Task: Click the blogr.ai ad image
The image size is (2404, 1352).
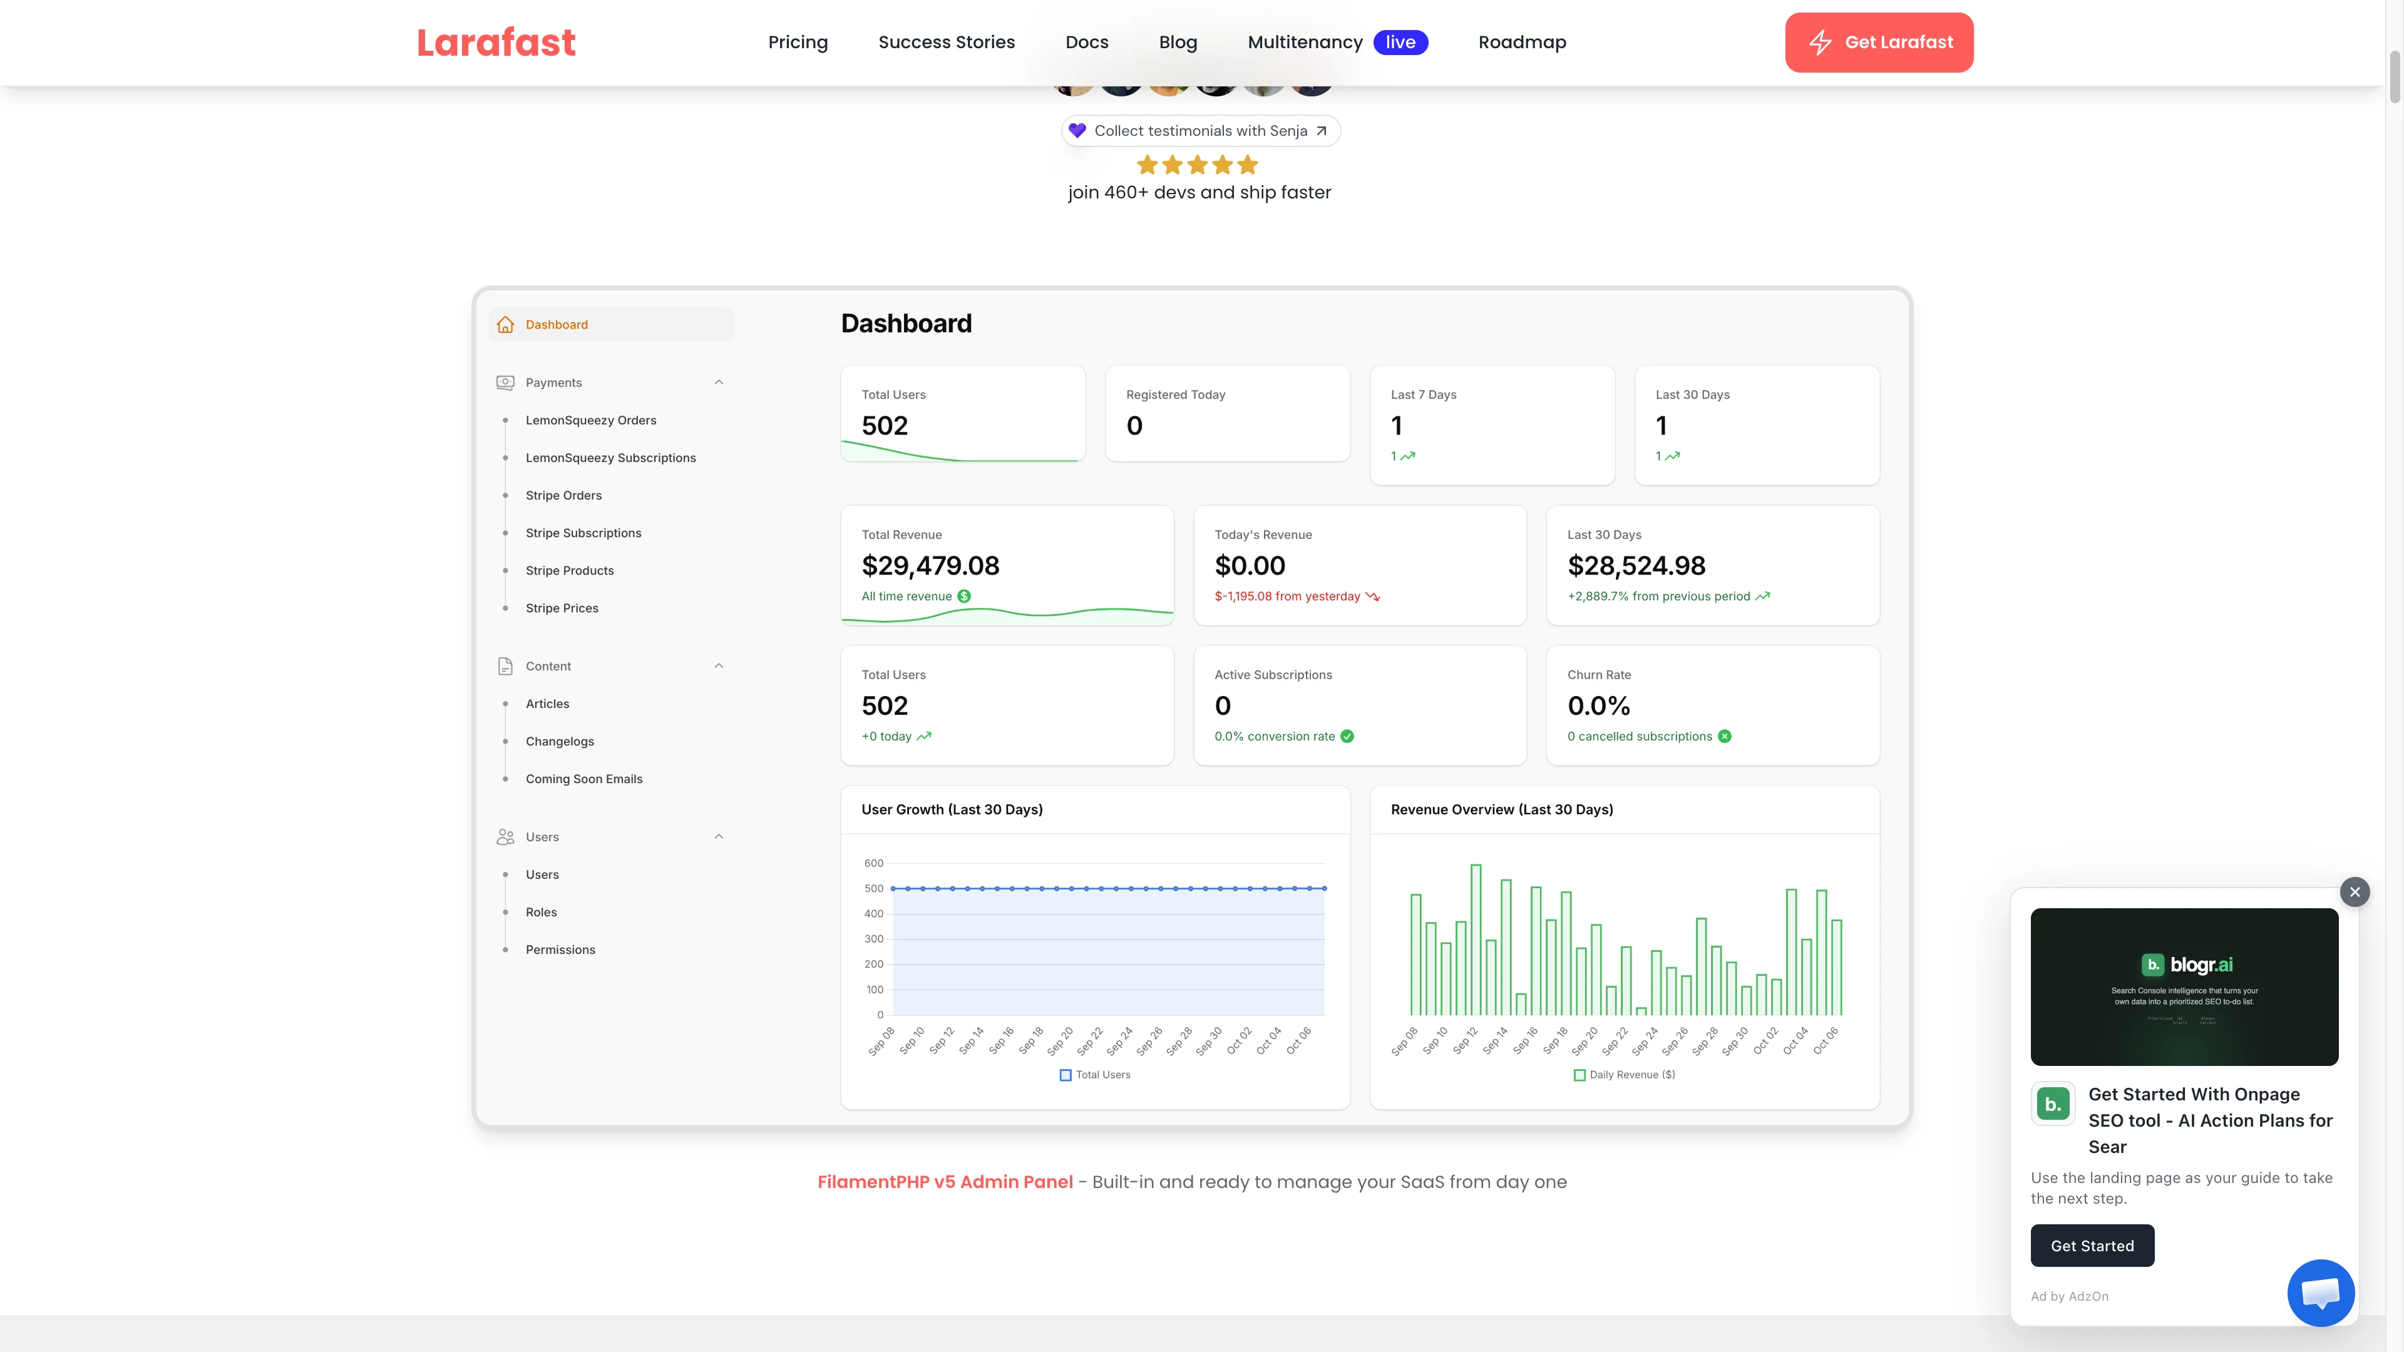Action: tap(2184, 986)
